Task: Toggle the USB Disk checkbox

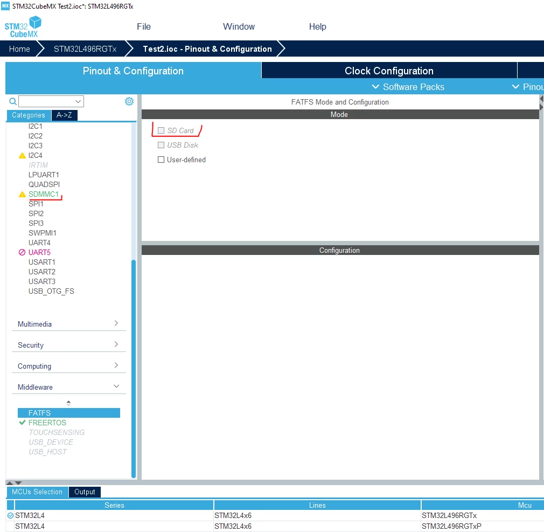Action: click(x=161, y=145)
